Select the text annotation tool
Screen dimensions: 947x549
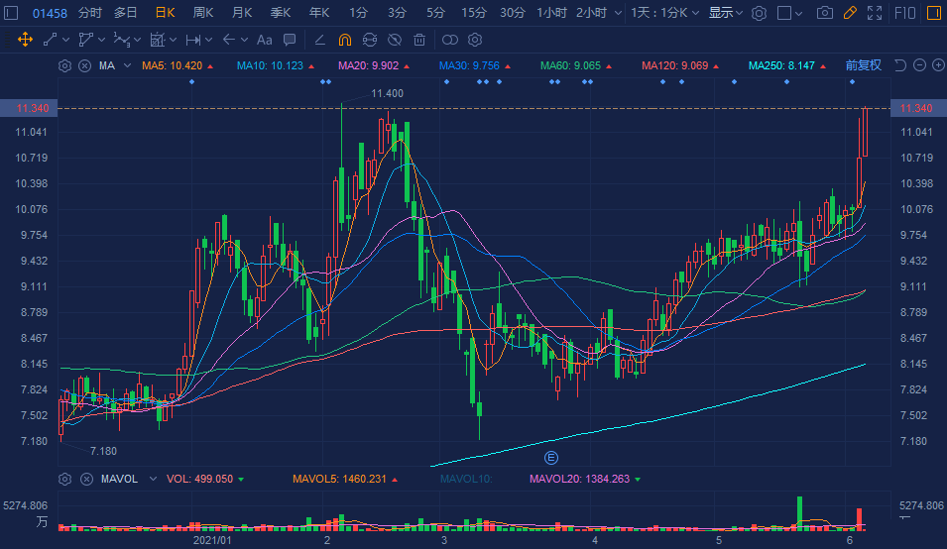click(x=264, y=40)
